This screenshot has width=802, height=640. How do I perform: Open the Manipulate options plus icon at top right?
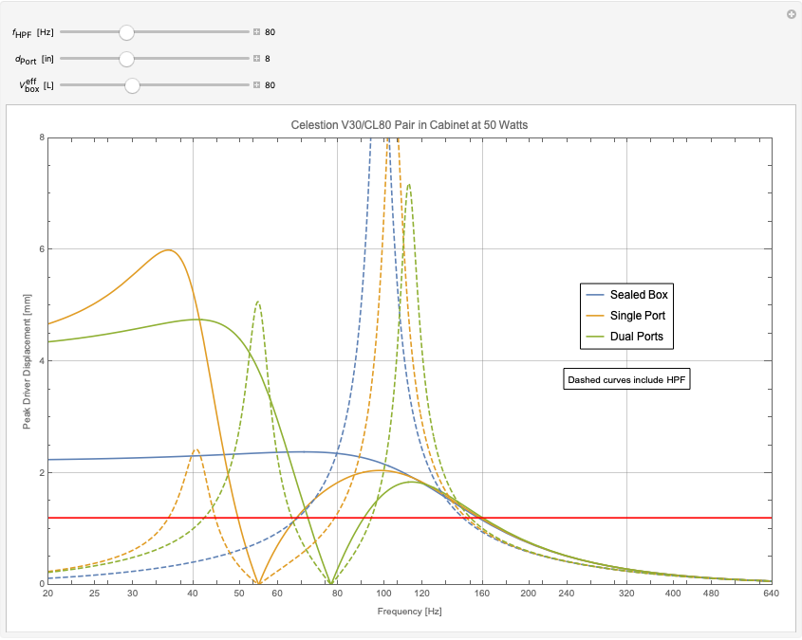792,14
